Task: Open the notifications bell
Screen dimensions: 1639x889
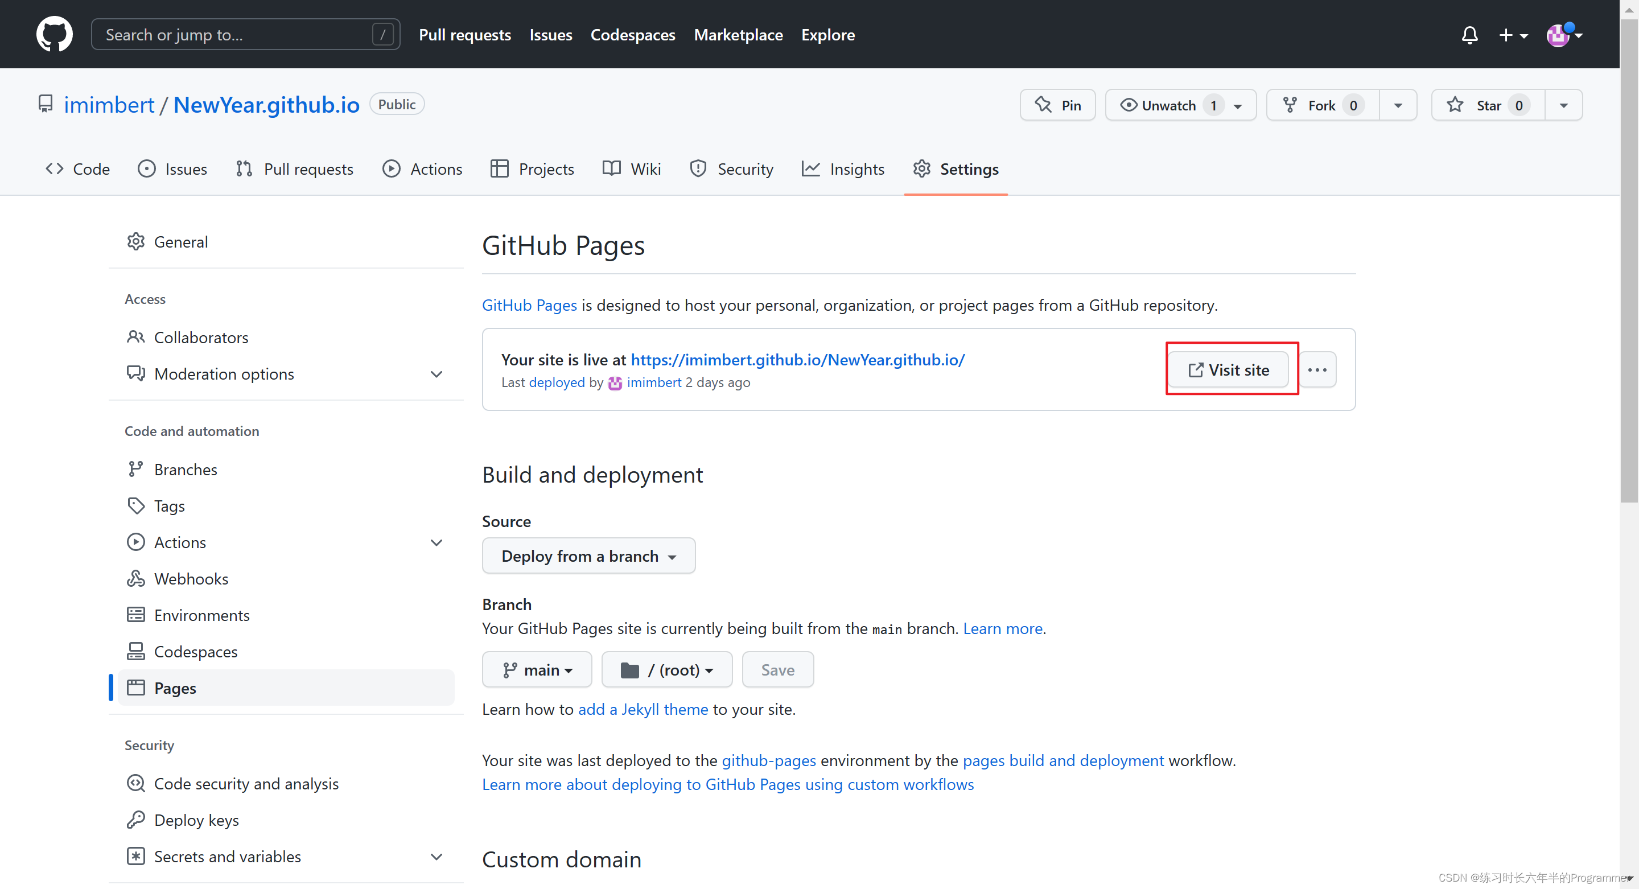Action: (1469, 35)
